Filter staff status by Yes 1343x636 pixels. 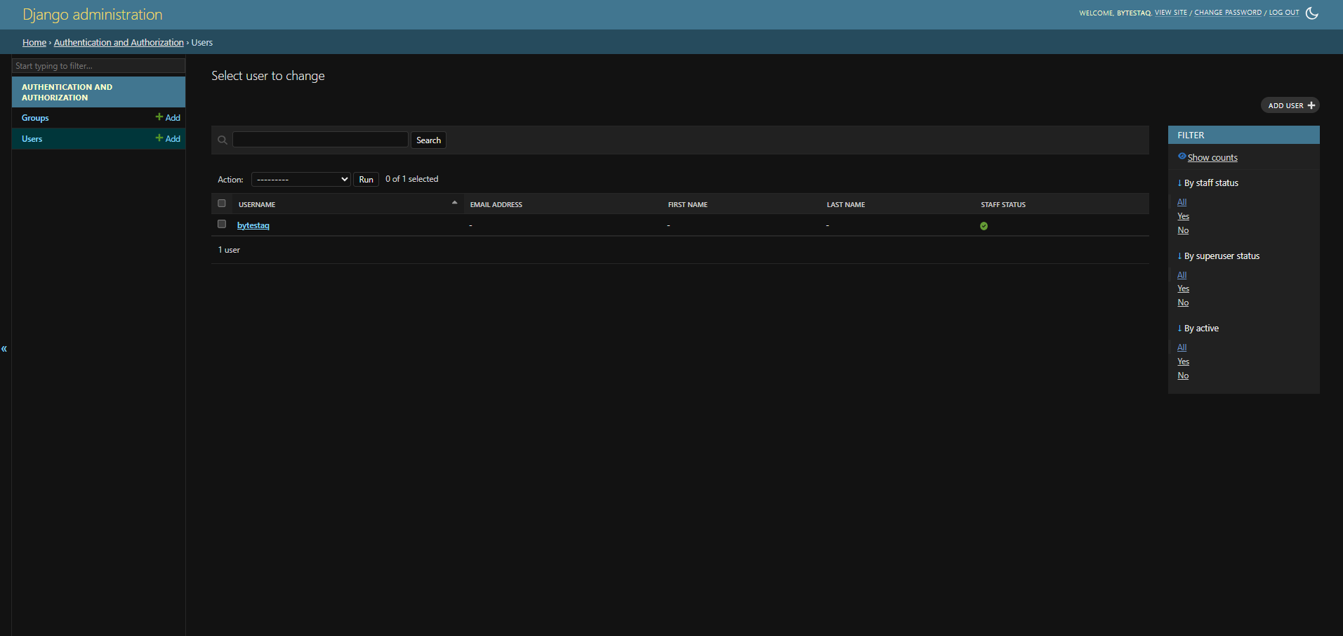click(1183, 216)
